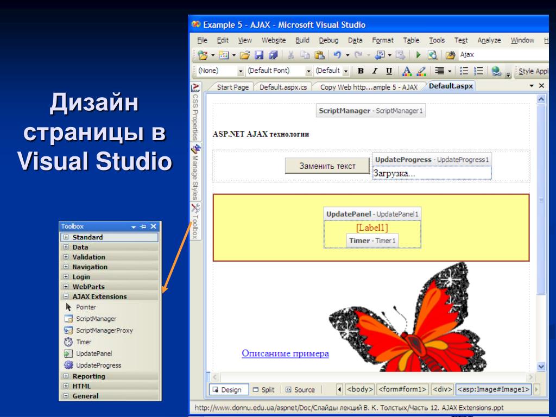
Task: Click the Redo icon
Action: point(358,55)
